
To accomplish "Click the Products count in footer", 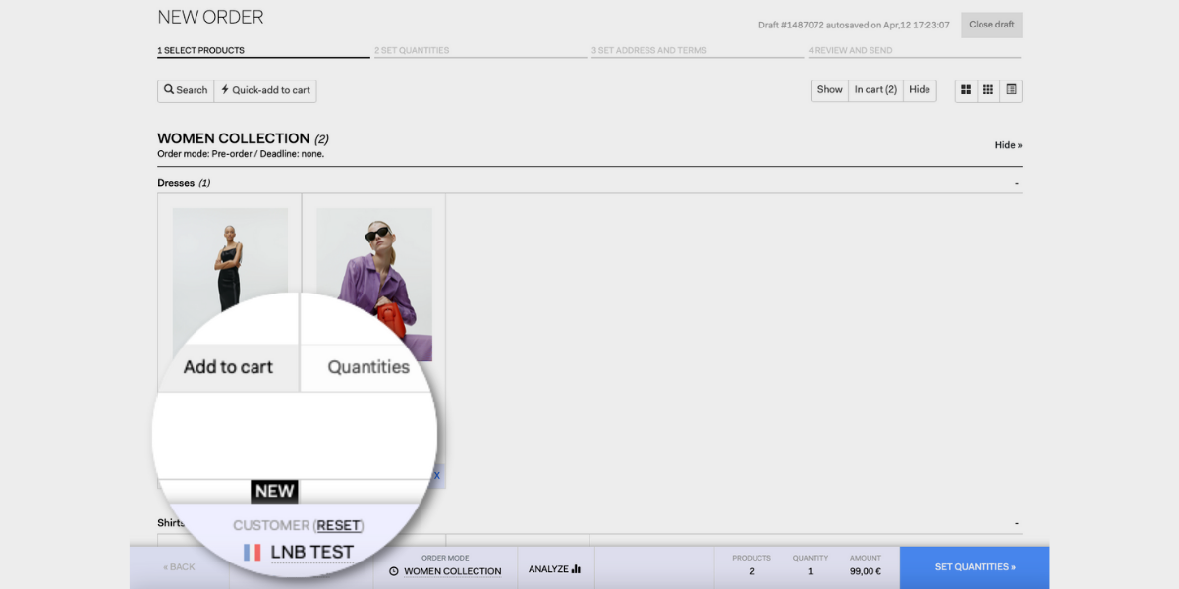I will (x=752, y=564).
